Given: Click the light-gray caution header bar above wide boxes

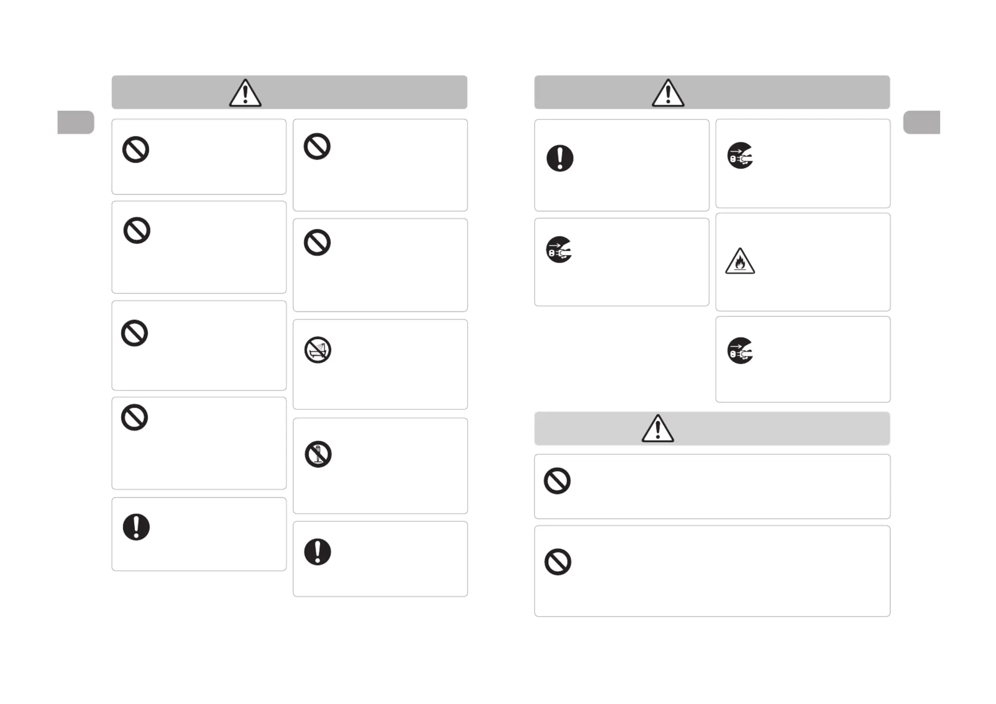Looking at the screenshot, I should (712, 429).
